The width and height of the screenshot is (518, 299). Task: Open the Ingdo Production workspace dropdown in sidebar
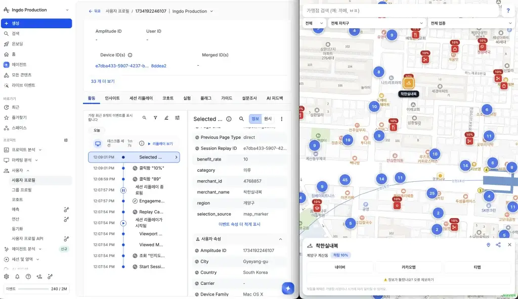point(36,10)
